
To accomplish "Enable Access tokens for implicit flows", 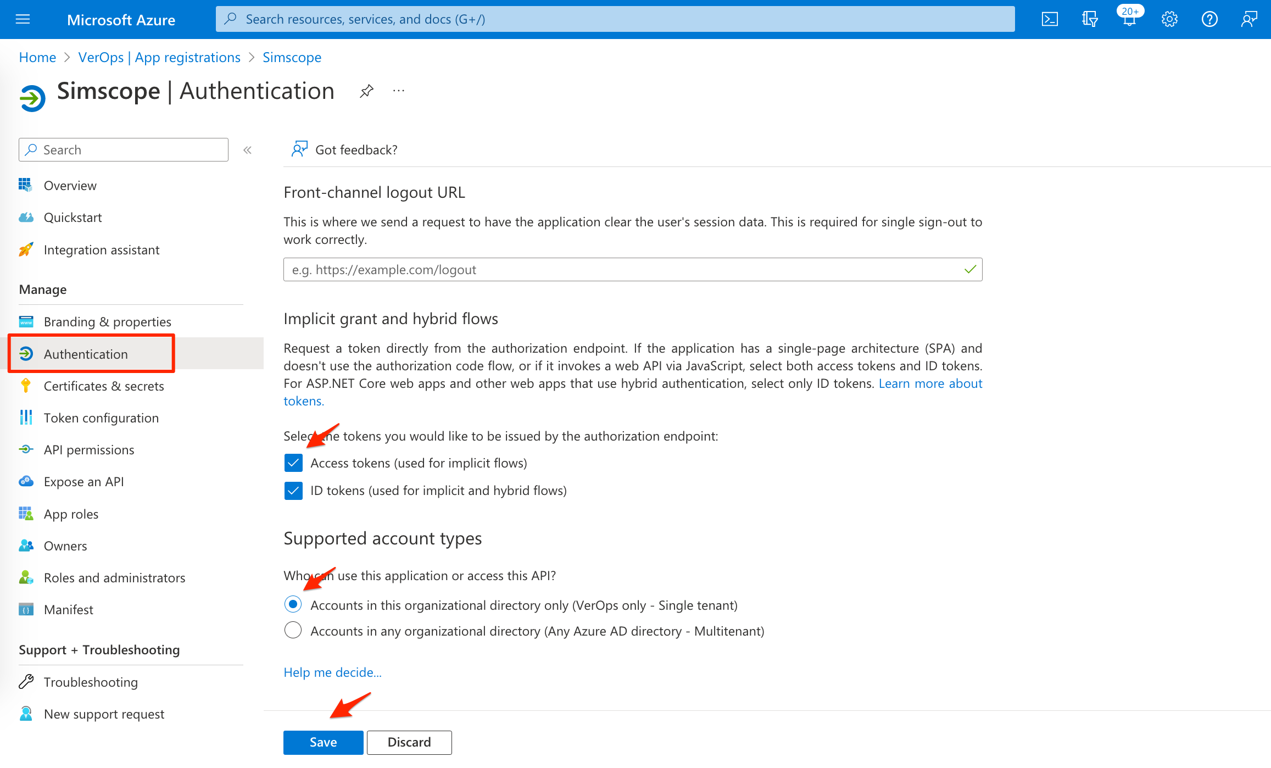I will click(x=293, y=463).
